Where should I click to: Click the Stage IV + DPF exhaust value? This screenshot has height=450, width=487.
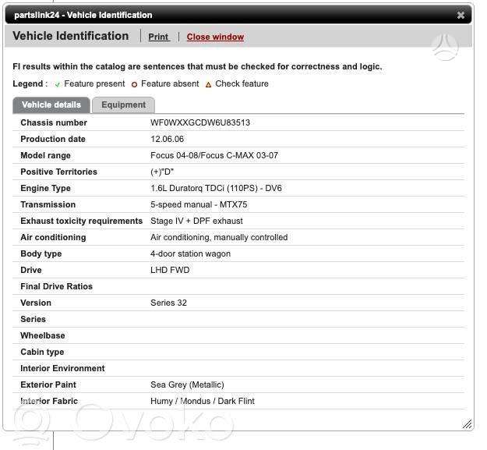click(196, 221)
